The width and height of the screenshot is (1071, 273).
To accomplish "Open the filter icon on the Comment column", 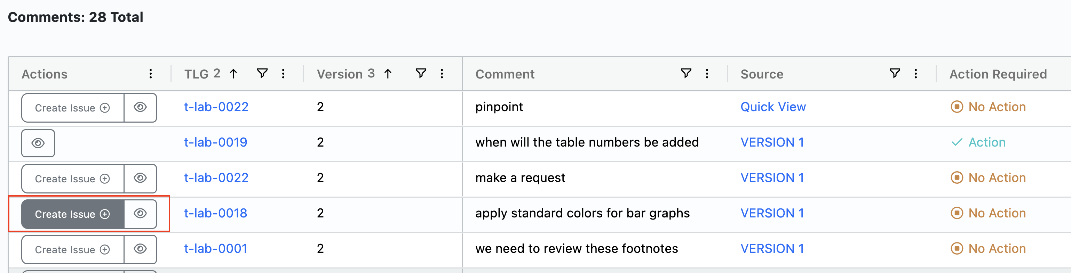I will tap(685, 73).
